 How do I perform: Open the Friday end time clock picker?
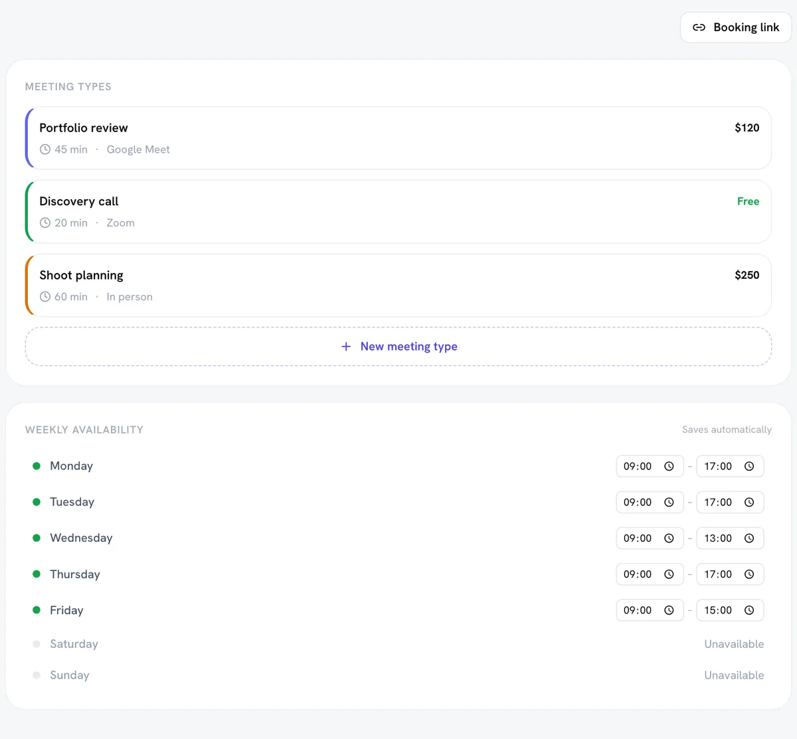pos(749,610)
